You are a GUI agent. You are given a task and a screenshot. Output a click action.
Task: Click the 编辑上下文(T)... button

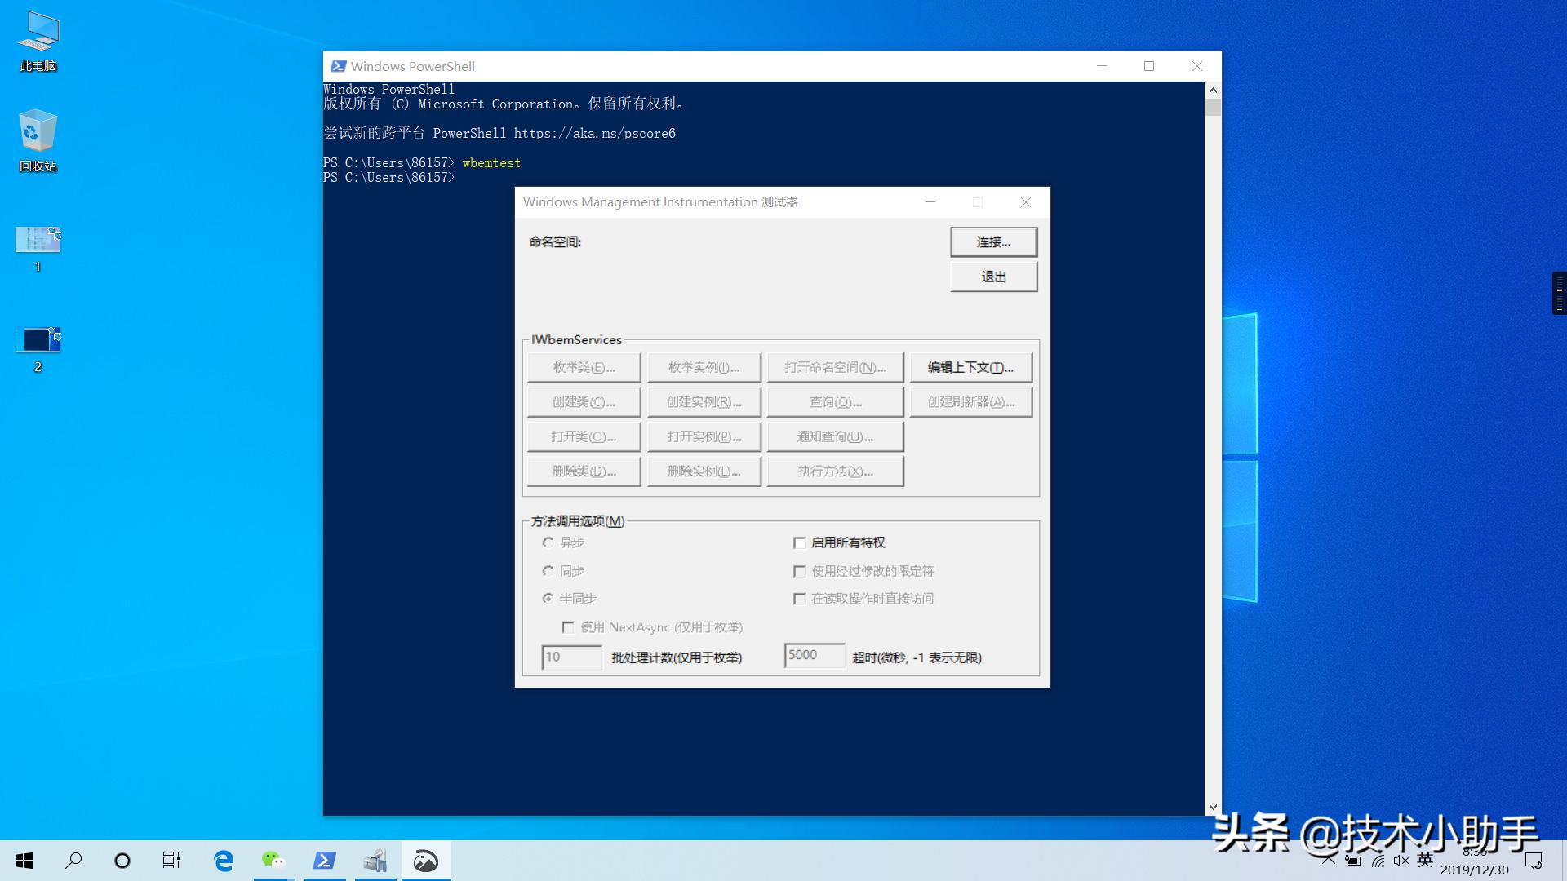970,368
